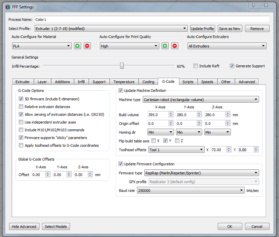The image size is (279, 237).
Task: Switch to the Other tab
Action: point(226,82)
